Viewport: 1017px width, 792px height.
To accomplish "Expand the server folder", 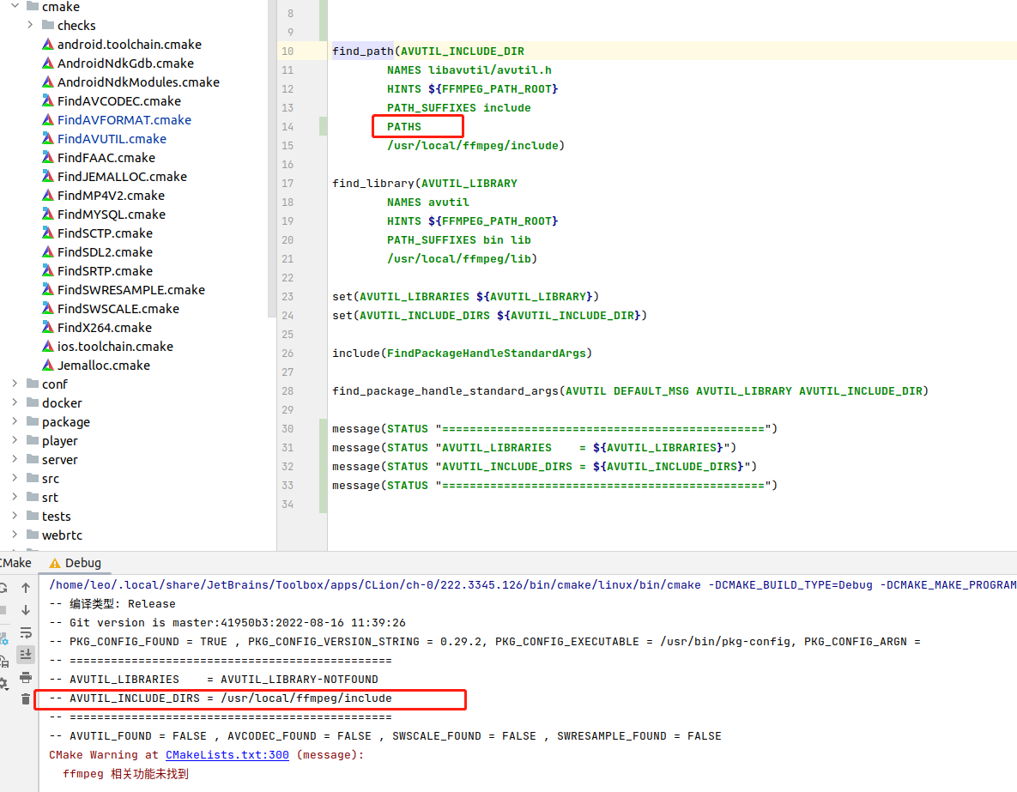I will (x=15, y=458).
